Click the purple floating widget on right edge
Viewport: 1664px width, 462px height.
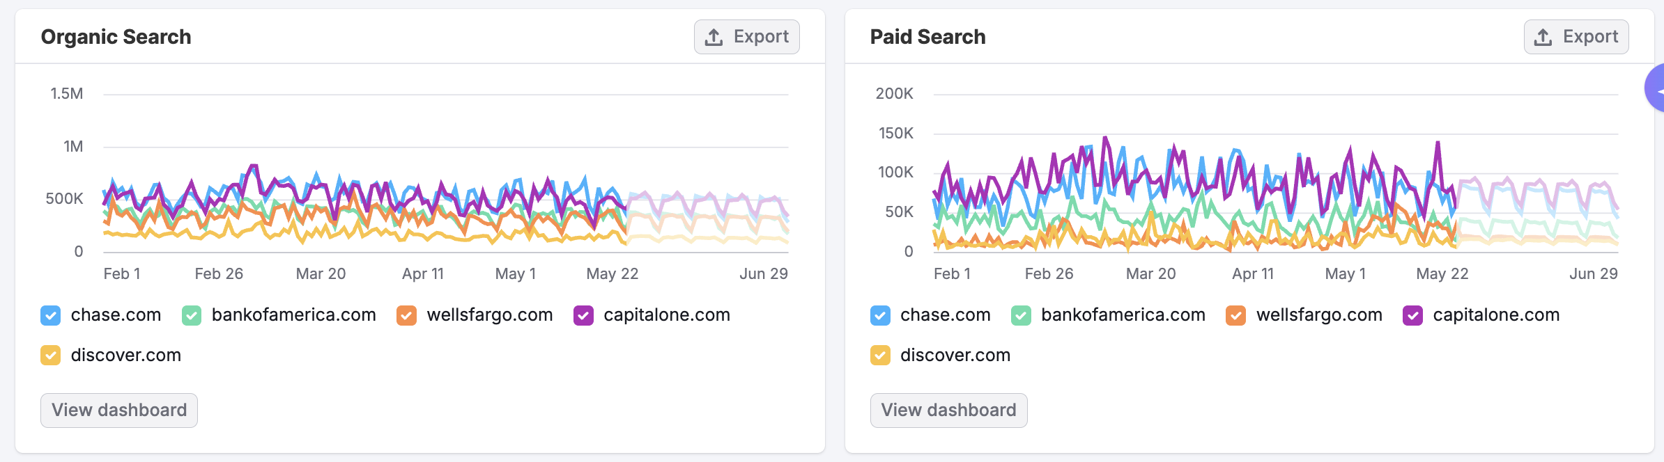tap(1656, 88)
